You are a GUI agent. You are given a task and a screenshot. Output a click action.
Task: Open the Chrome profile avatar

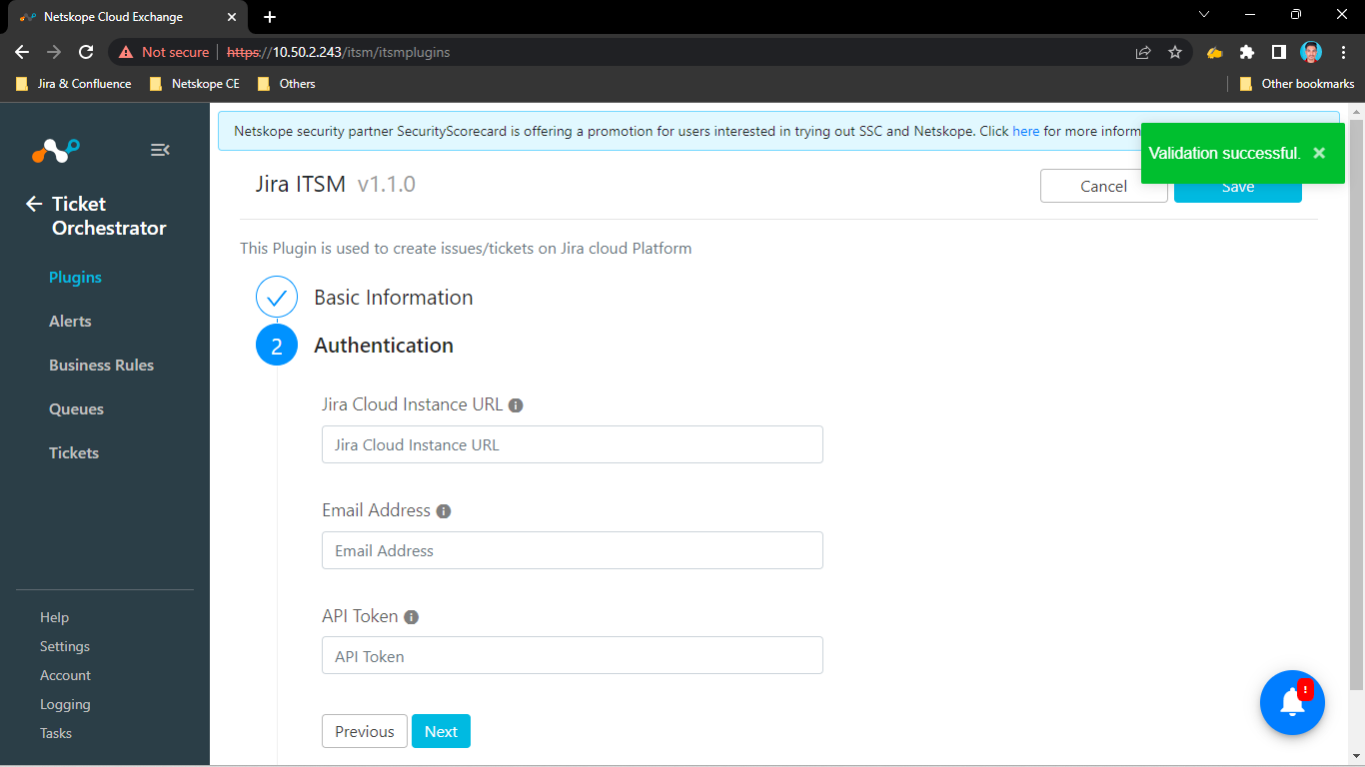pyautogui.click(x=1311, y=52)
